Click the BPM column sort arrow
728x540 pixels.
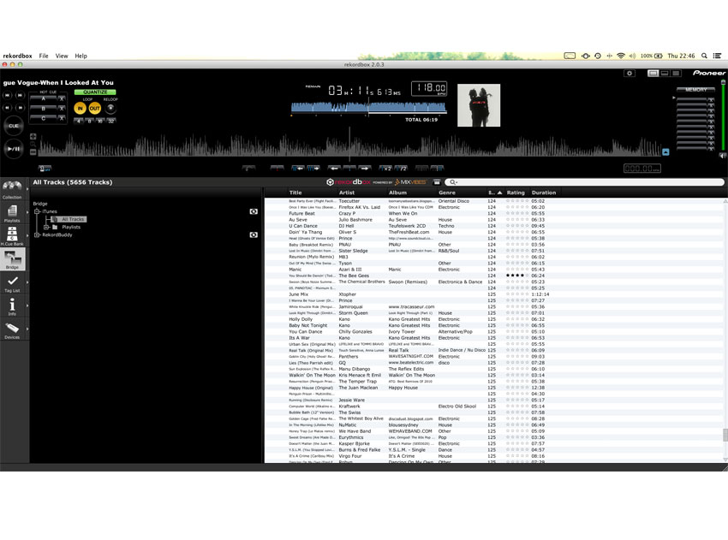coord(499,193)
